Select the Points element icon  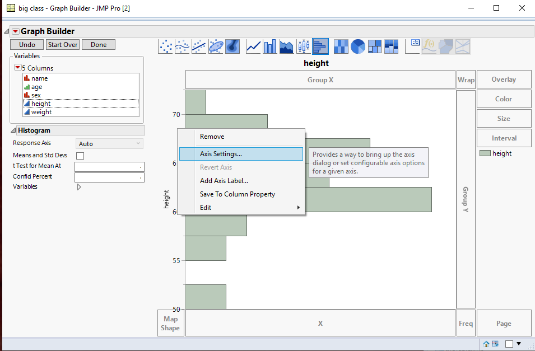(166, 46)
